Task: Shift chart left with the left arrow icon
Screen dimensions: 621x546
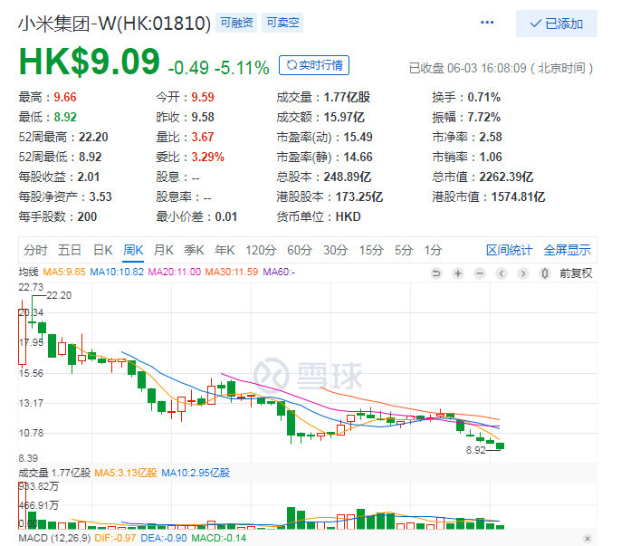Action: pyautogui.click(x=502, y=273)
